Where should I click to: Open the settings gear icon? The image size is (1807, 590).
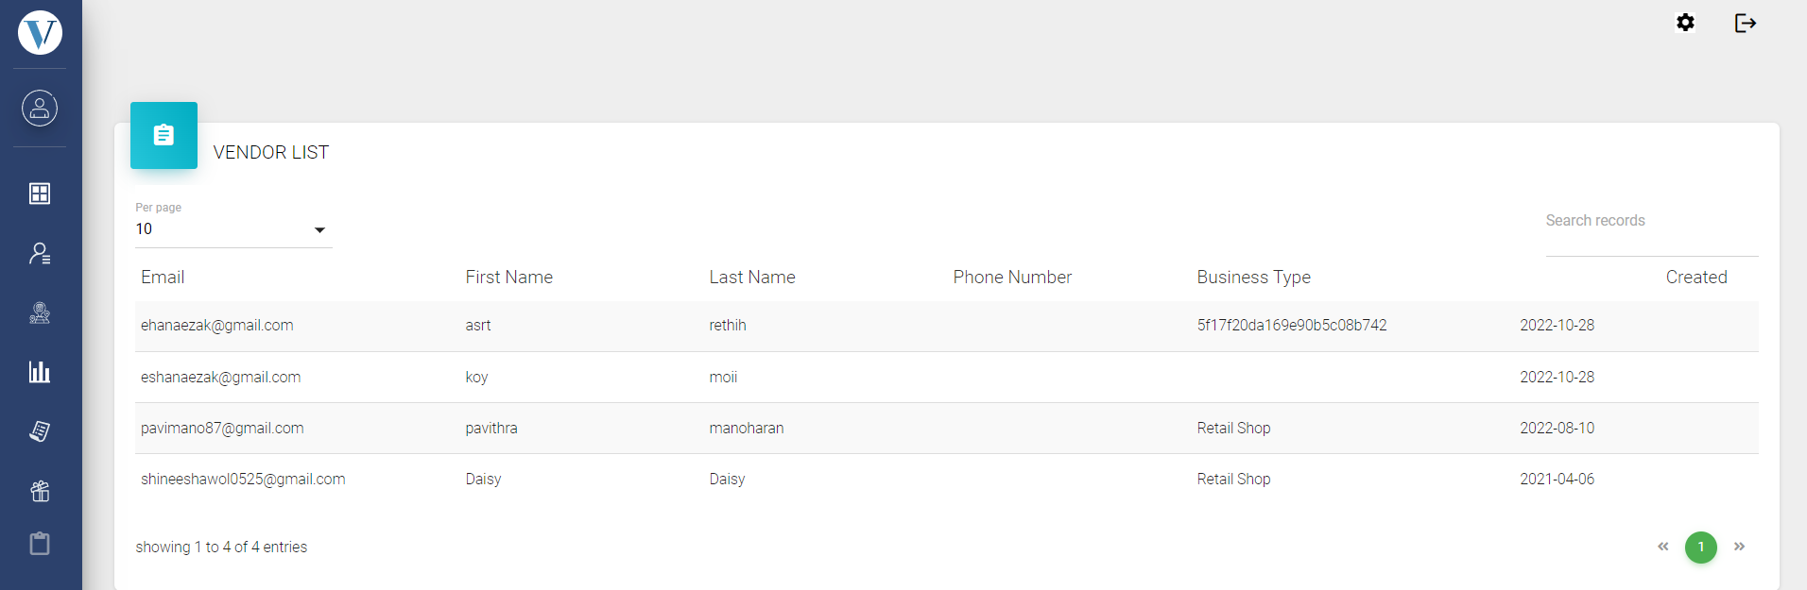(x=1685, y=23)
